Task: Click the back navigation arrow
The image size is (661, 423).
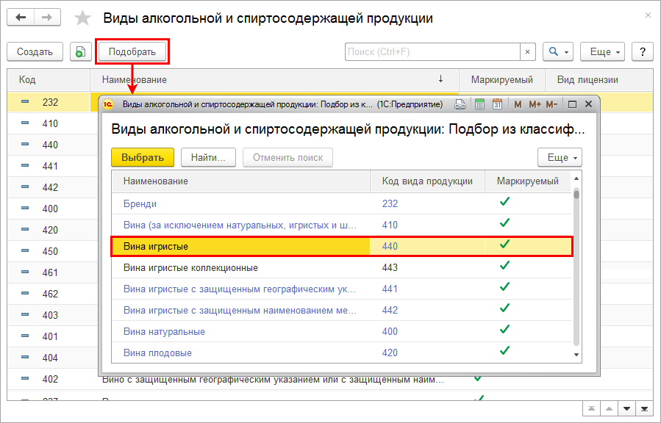Action: (x=21, y=17)
